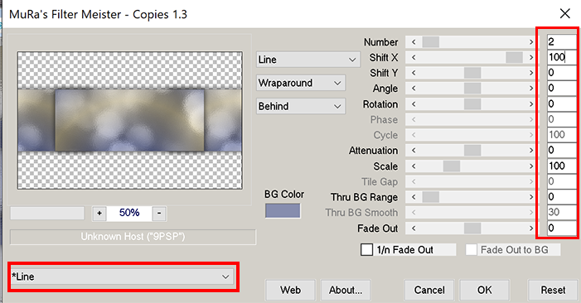The image size is (581, 303).
Task: Click the Rotation slider's right arrow
Action: click(530, 104)
